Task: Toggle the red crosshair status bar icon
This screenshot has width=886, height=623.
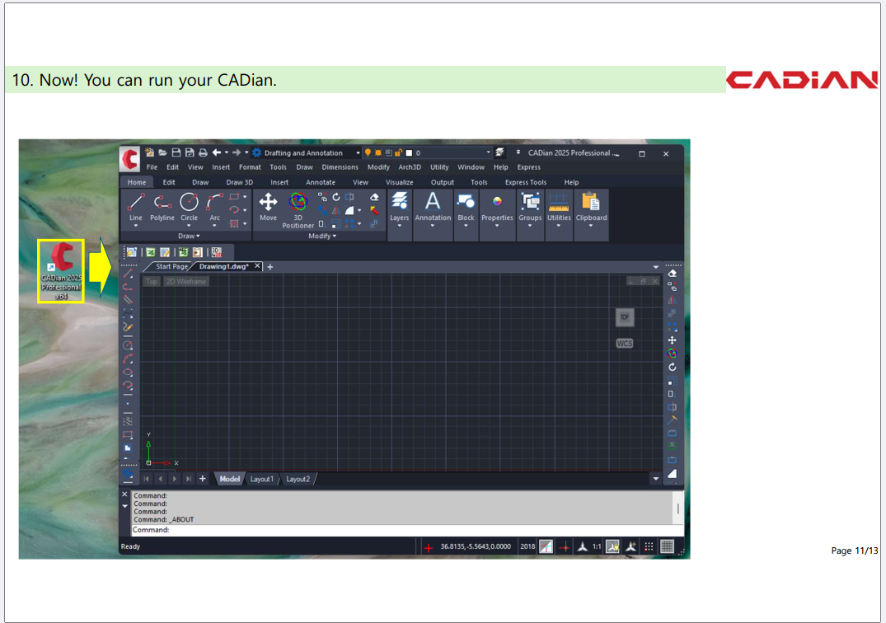Action: coord(565,546)
